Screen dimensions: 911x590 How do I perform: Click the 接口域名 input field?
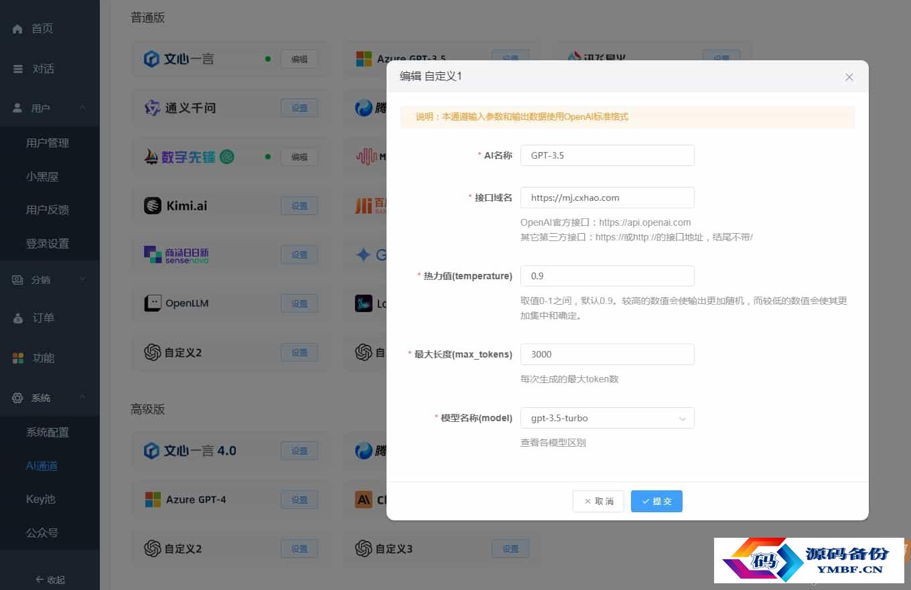[x=608, y=198]
